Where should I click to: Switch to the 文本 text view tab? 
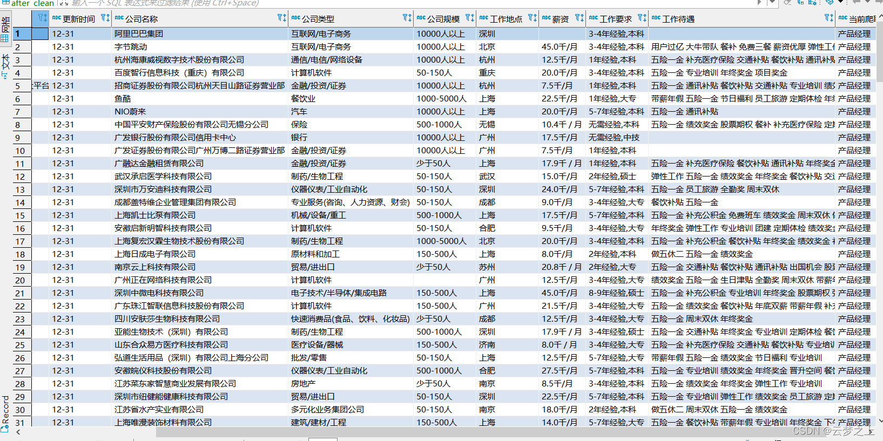[x=5, y=66]
